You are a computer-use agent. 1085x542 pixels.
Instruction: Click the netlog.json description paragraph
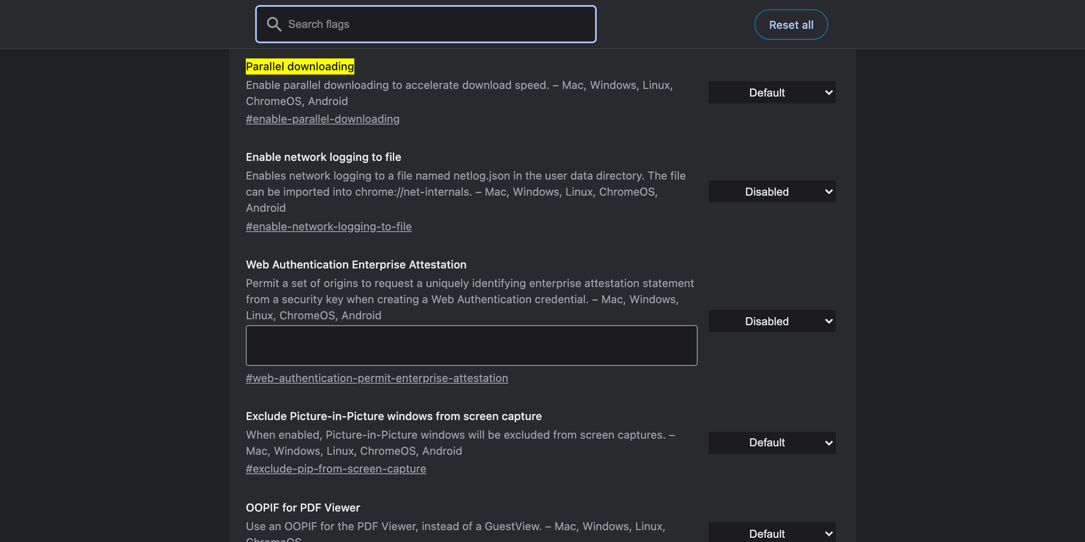[x=466, y=192]
